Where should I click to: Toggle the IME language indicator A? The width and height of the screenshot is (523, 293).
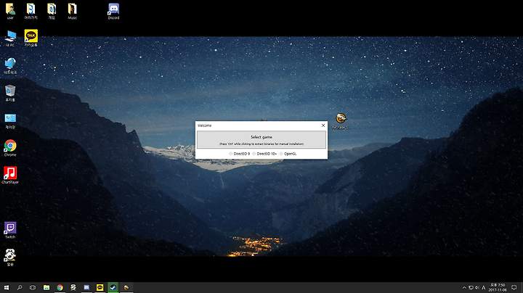(x=483, y=288)
